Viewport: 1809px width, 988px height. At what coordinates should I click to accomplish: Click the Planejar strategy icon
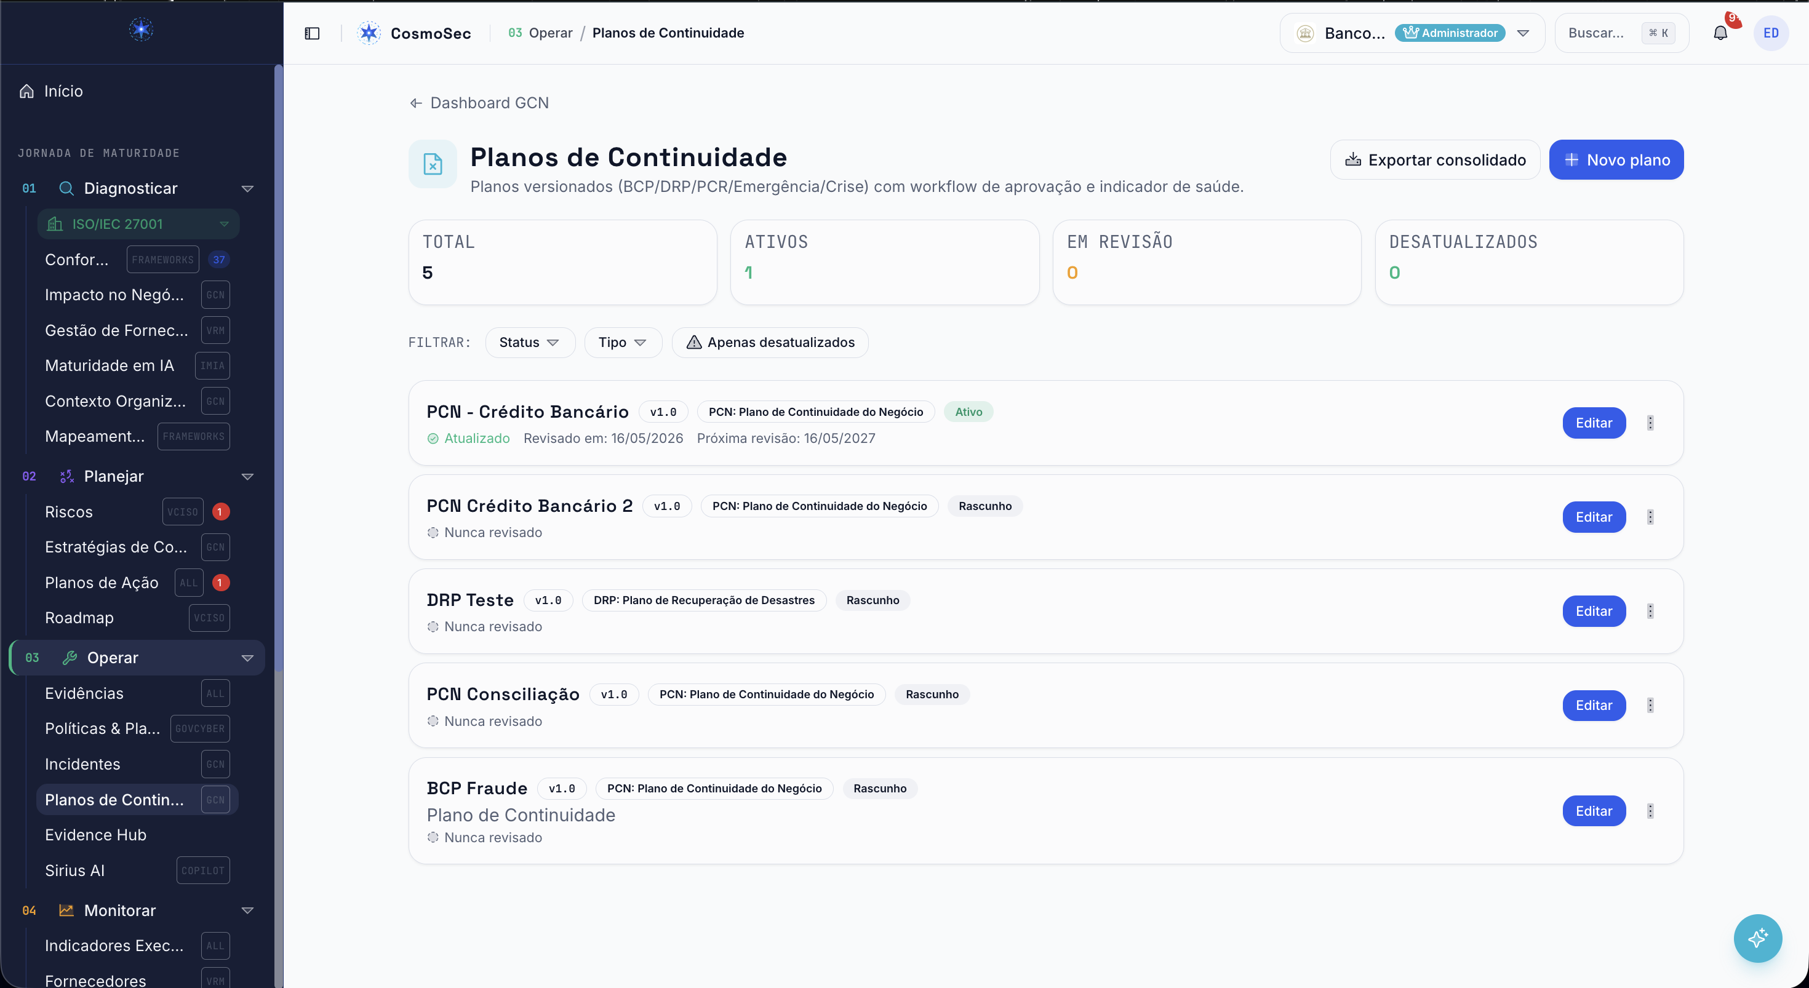[x=66, y=476]
